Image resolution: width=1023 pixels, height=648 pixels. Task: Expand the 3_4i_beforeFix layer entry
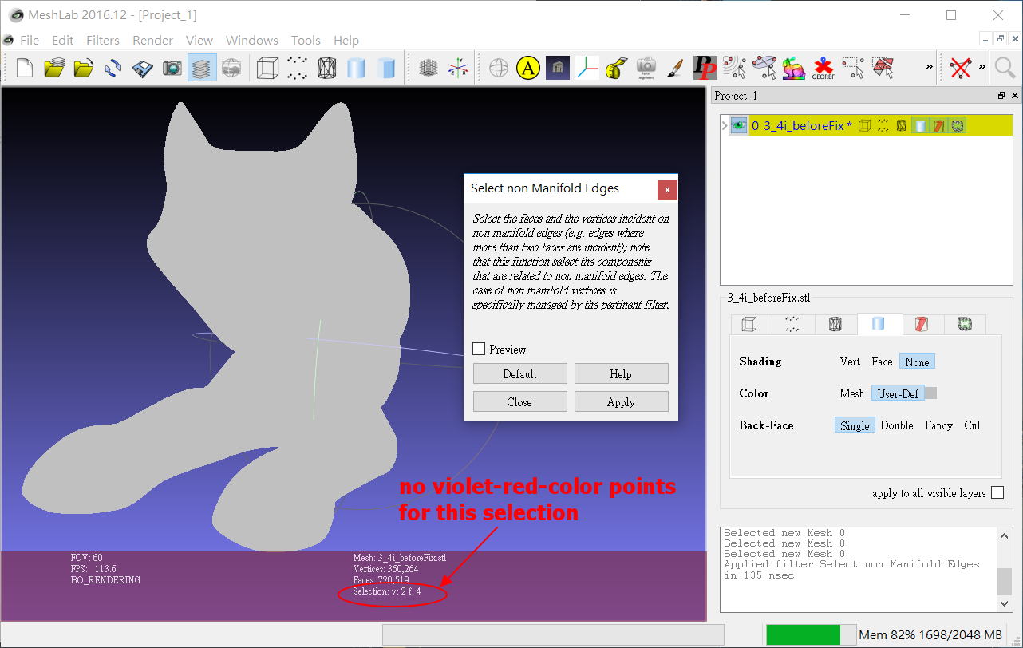pyautogui.click(x=724, y=125)
